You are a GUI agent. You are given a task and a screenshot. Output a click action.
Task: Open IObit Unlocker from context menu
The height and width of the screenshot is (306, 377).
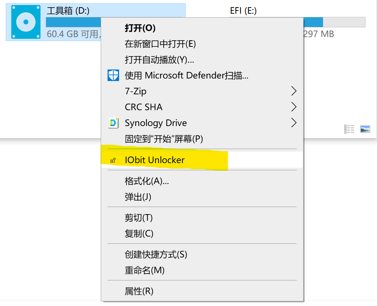(x=155, y=160)
